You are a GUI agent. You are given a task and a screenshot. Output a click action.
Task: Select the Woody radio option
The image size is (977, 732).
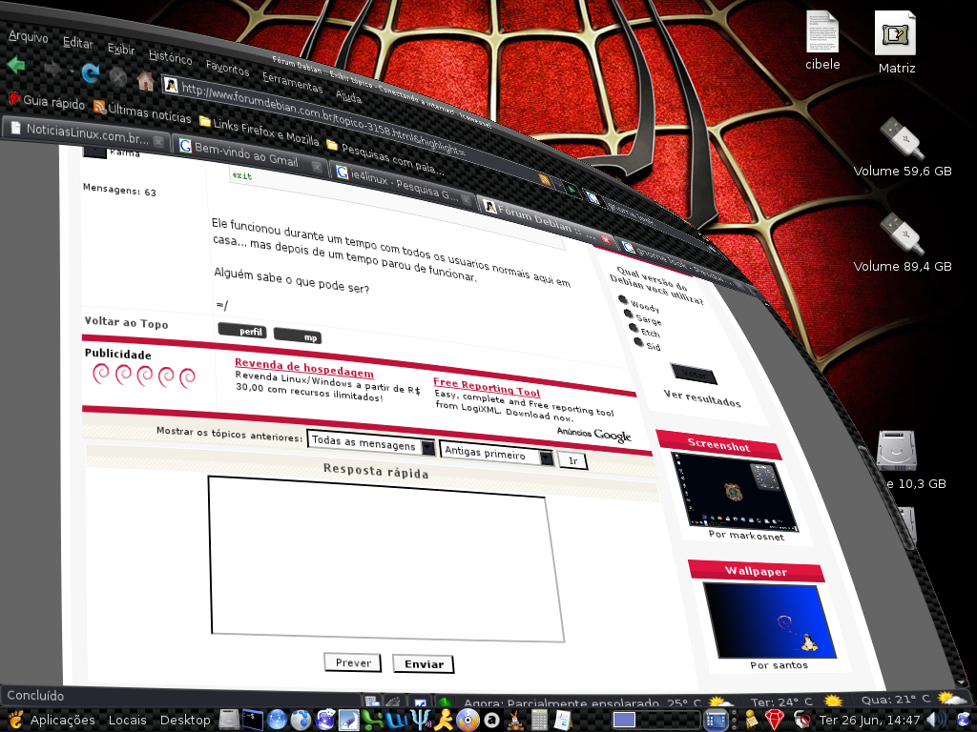(x=622, y=300)
